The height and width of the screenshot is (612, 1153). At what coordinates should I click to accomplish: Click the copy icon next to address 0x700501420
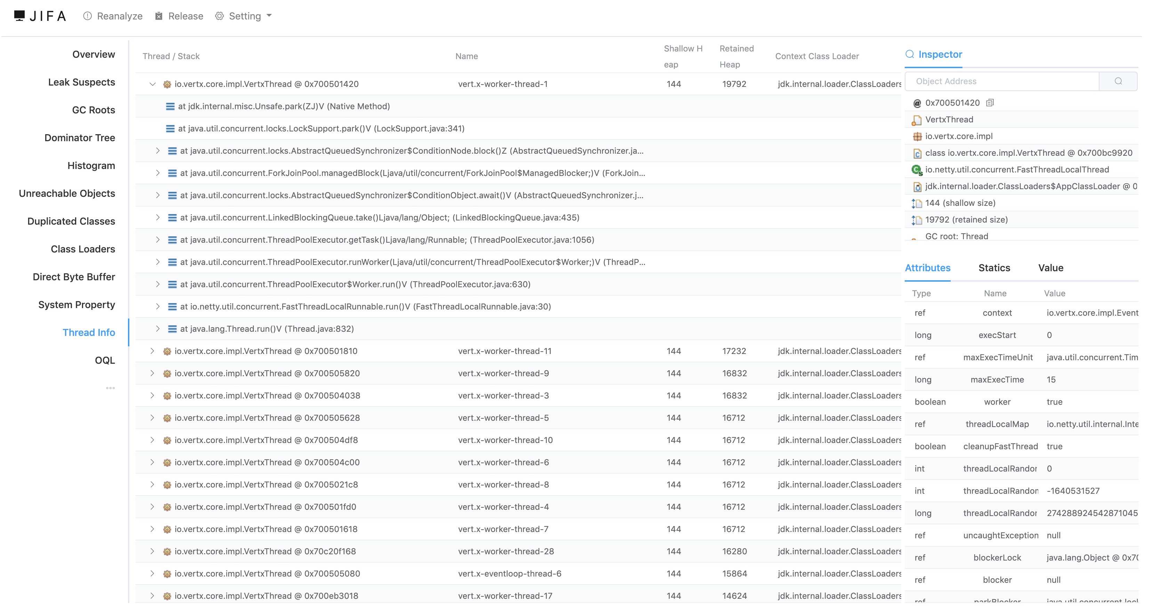(x=990, y=103)
